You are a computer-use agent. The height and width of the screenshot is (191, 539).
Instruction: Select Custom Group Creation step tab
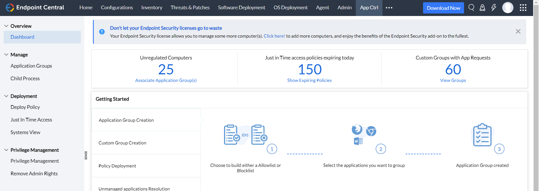click(x=146, y=143)
